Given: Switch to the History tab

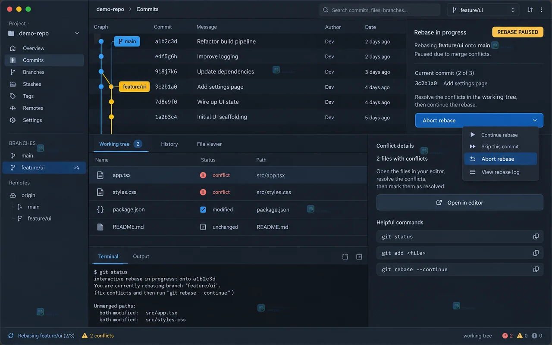Looking at the screenshot, I should point(169,144).
